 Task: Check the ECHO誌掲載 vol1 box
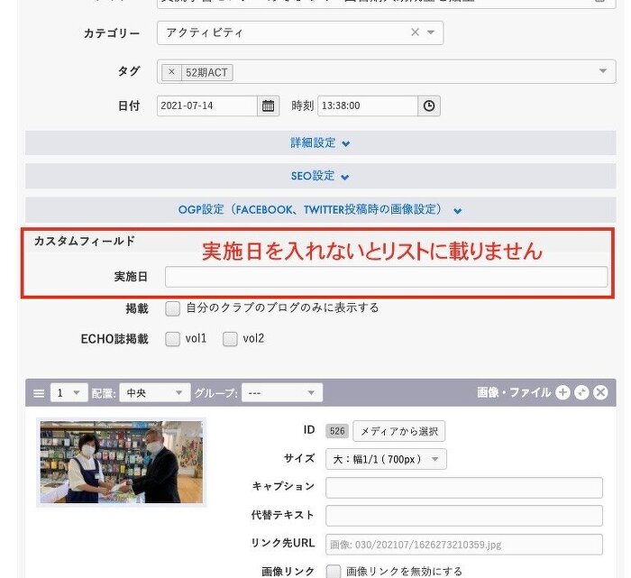172,339
